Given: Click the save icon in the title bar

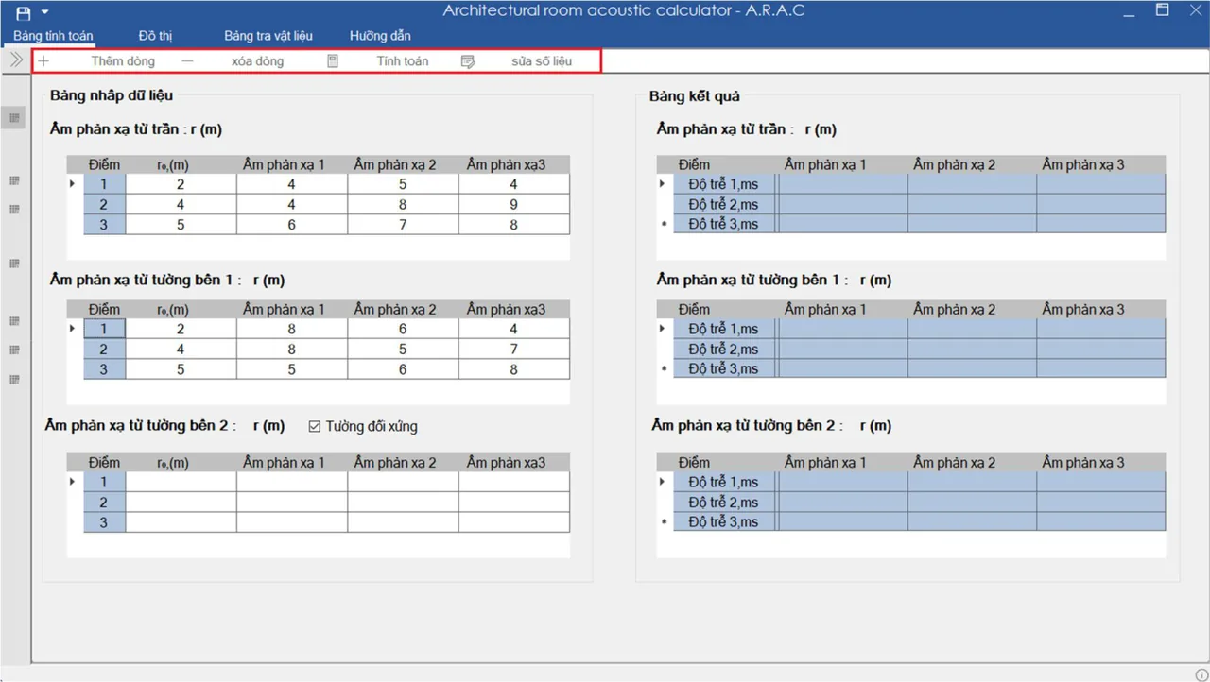Looking at the screenshot, I should point(24,12).
